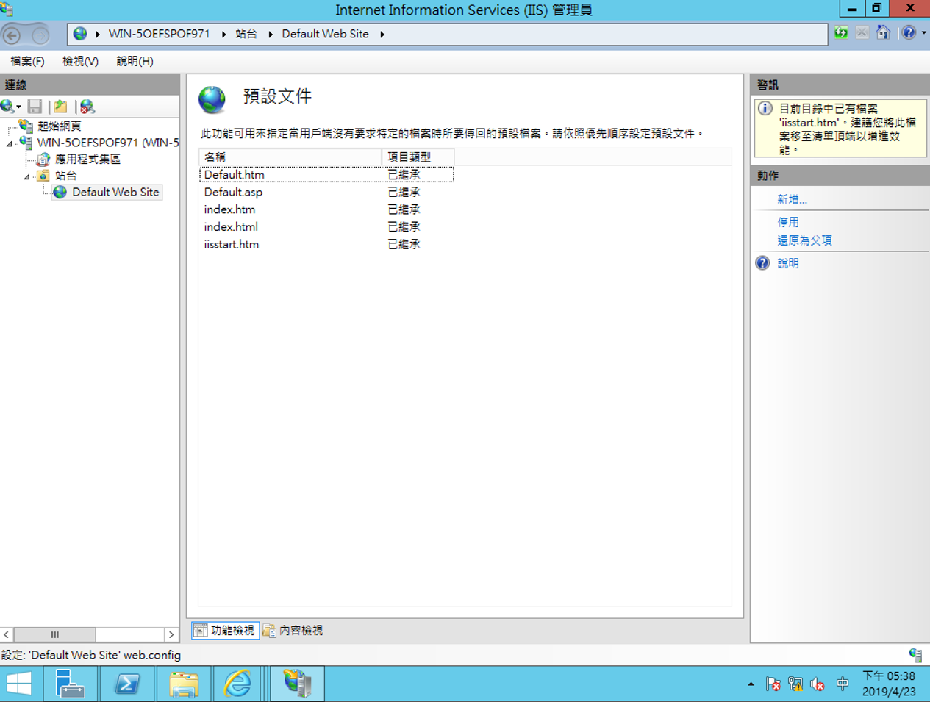The height and width of the screenshot is (702, 930).
Task: Select the index.html entry
Action: click(231, 227)
